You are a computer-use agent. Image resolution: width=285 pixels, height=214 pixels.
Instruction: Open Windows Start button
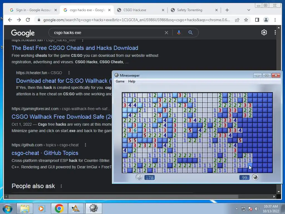pos(7,208)
